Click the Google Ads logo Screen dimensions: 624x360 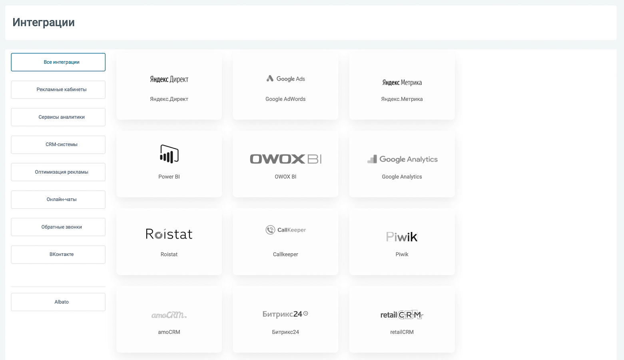click(285, 79)
